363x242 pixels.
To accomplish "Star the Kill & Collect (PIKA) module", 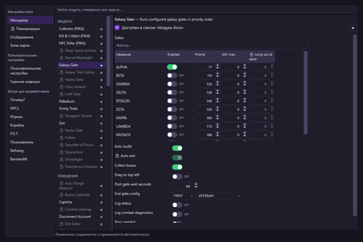I will tap(101, 36).
